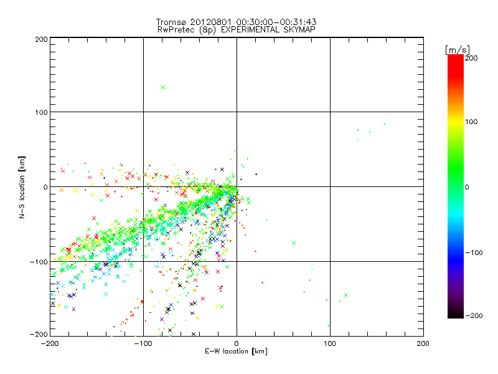This screenshot has width=498, height=374.
Task: Select the '100' label beside the color bar
Action: point(471,122)
